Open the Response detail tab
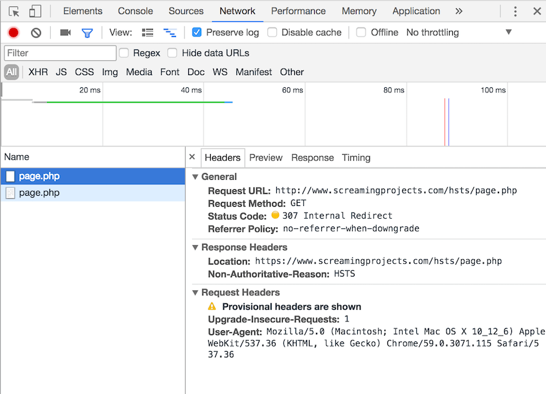This screenshot has height=394, width=546. click(312, 157)
